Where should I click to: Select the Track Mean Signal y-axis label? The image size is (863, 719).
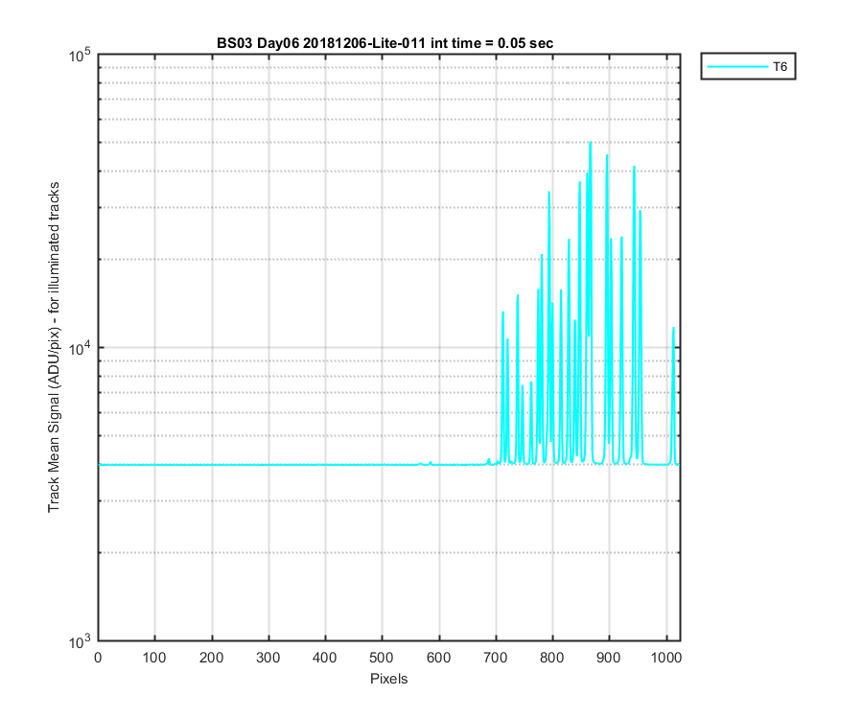pyautogui.click(x=54, y=347)
